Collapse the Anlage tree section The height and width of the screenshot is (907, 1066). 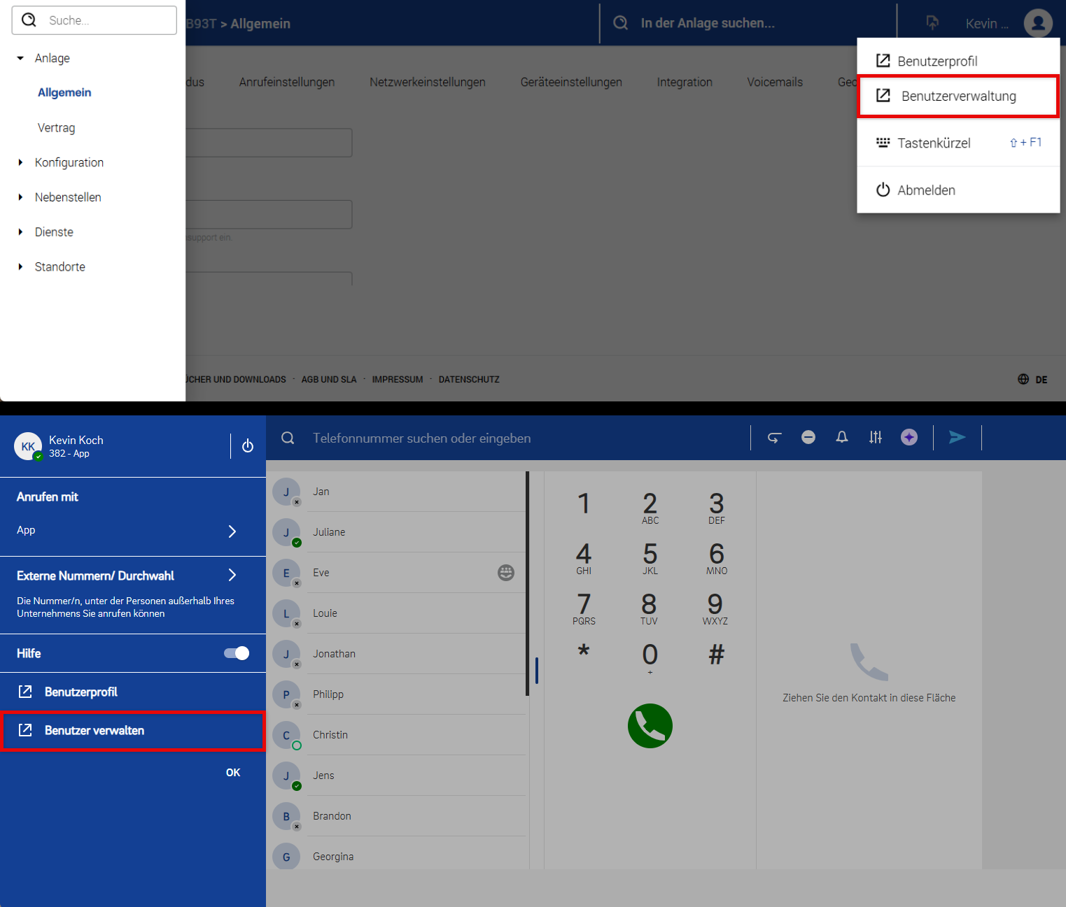(20, 58)
